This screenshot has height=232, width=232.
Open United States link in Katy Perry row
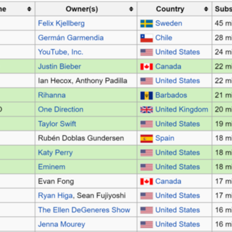(177, 153)
